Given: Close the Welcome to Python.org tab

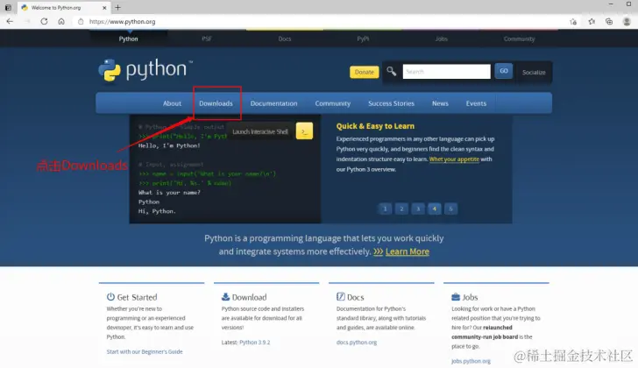Looking at the screenshot, I should tap(104, 7).
